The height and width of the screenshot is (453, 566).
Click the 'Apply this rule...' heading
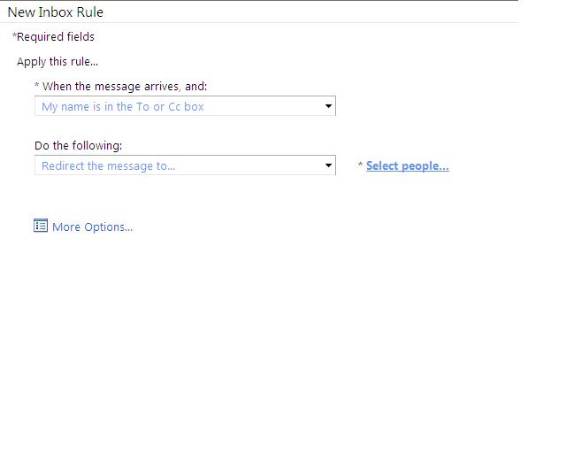point(57,62)
